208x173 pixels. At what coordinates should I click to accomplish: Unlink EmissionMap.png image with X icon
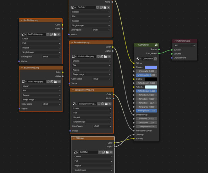109,56
